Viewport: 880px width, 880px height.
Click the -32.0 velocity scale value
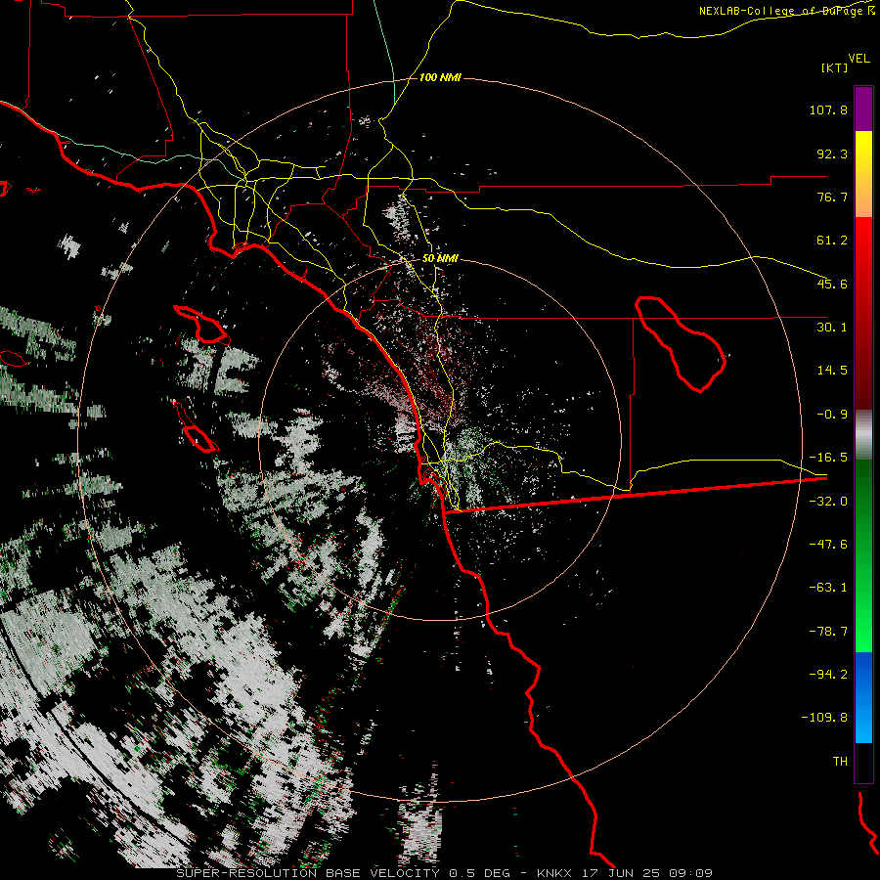click(828, 502)
